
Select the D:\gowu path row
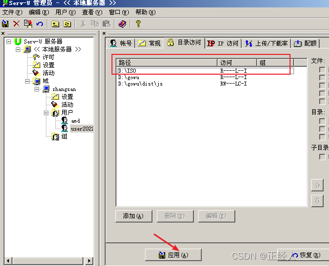[x=205, y=78]
